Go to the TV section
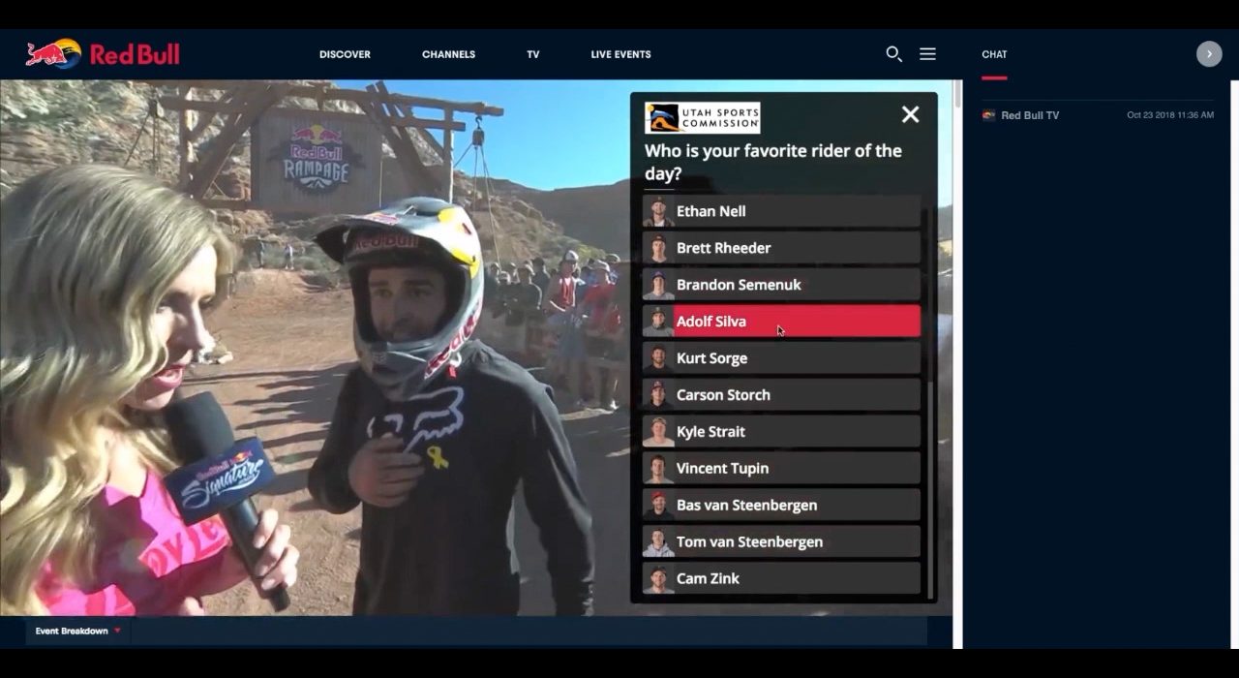 533,54
